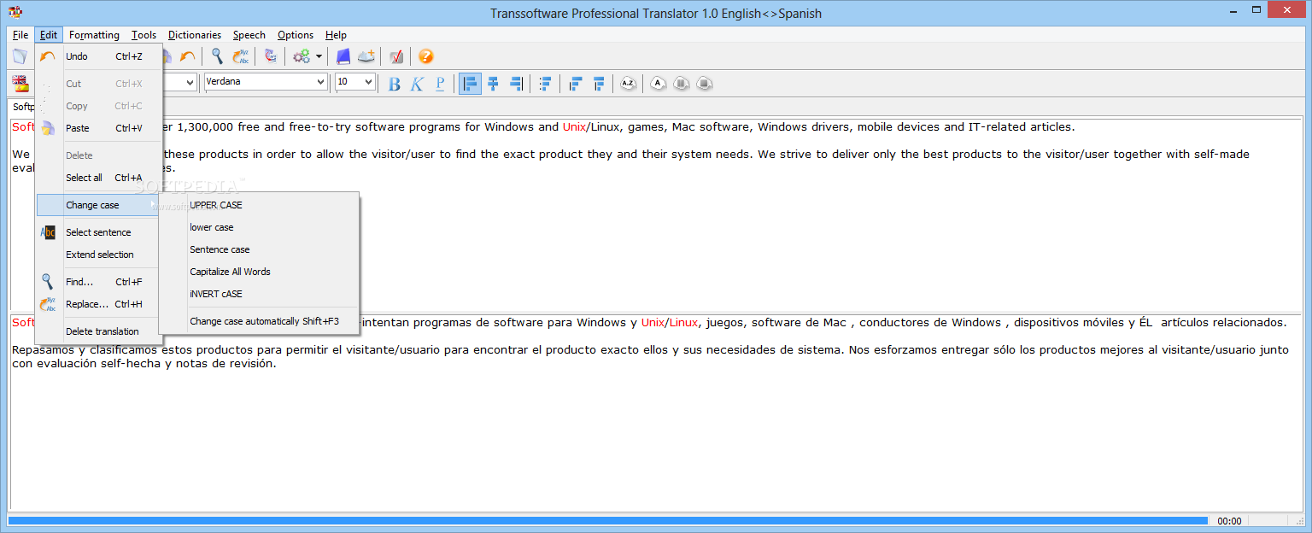Expand the arrow beside the gears icon
The width and height of the screenshot is (1312, 533).
pos(319,56)
